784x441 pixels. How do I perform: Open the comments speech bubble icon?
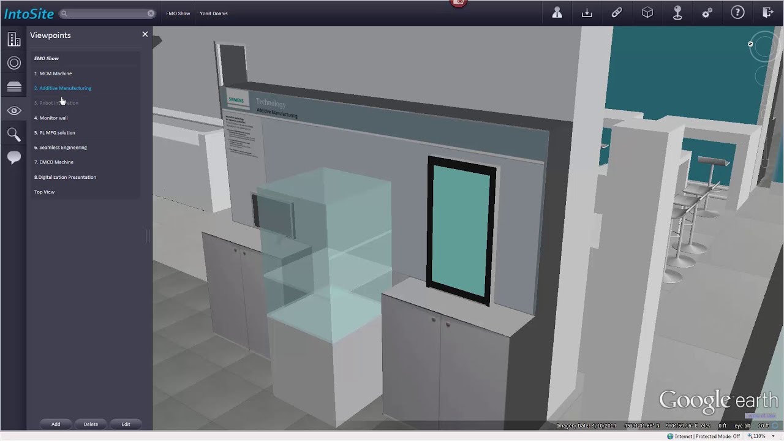(13, 158)
